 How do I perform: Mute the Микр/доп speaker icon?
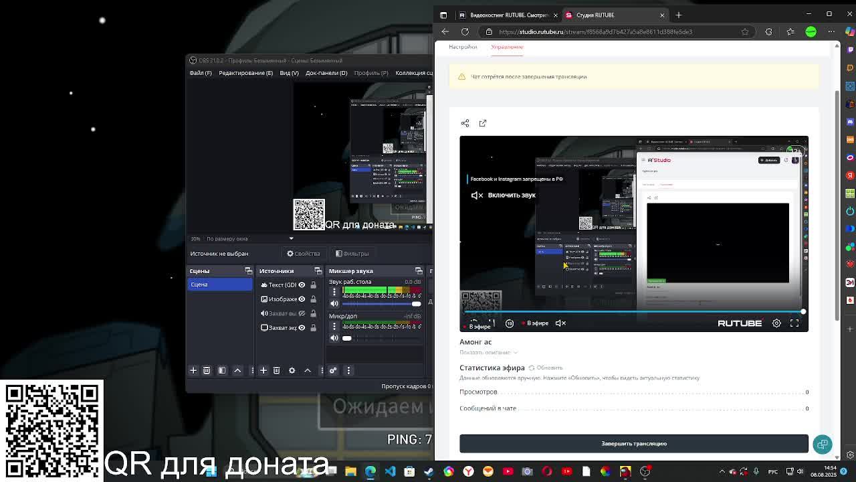pyautogui.click(x=334, y=338)
